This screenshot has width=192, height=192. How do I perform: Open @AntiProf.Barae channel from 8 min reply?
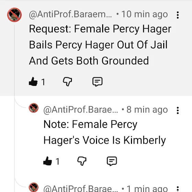click(x=81, y=110)
